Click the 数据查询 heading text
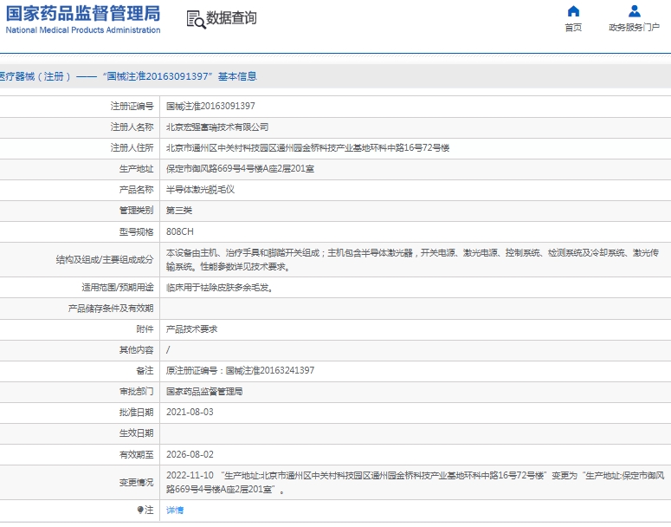This screenshot has width=671, height=527. tap(231, 18)
